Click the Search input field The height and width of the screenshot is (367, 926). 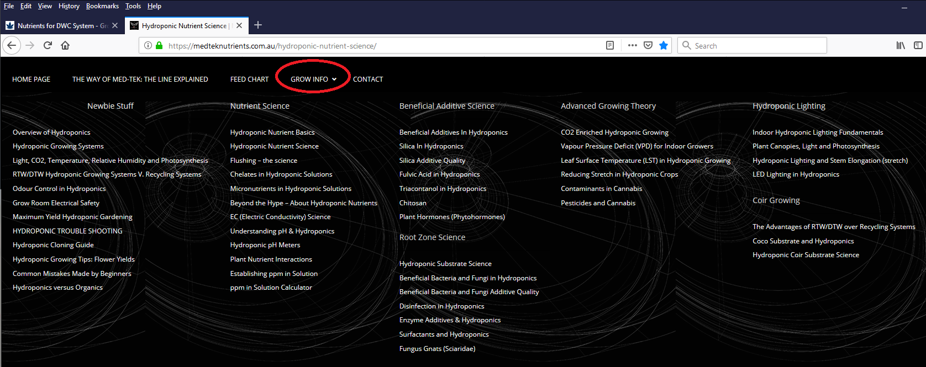(x=757, y=45)
